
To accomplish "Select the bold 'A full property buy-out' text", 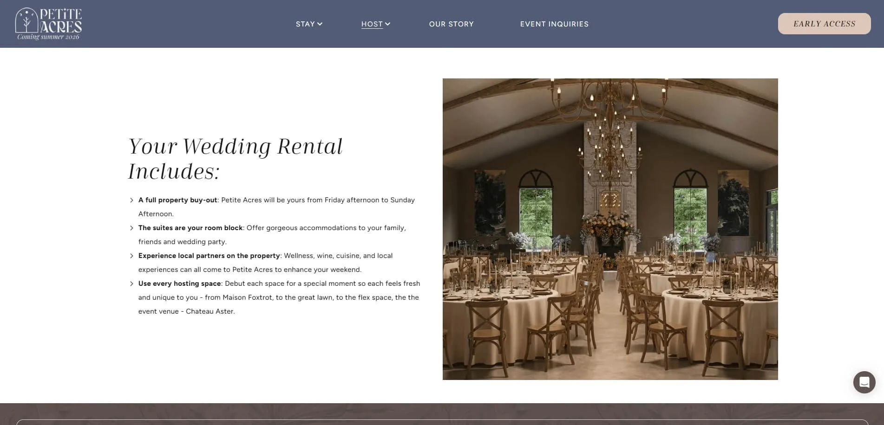I will [177, 200].
